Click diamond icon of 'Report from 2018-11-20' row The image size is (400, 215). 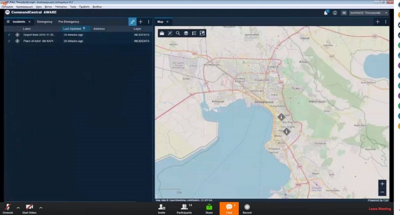tap(17, 35)
